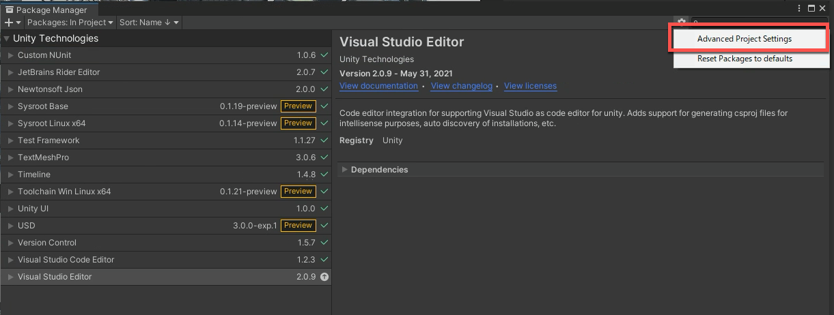Click the update-available arrow icon for Visual Studio Editor
The height and width of the screenshot is (315, 834).
click(x=324, y=277)
